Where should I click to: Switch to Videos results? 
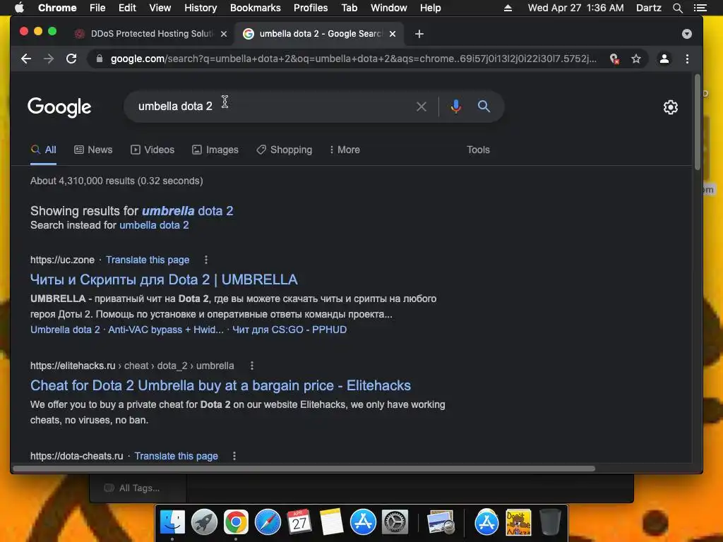(x=153, y=150)
